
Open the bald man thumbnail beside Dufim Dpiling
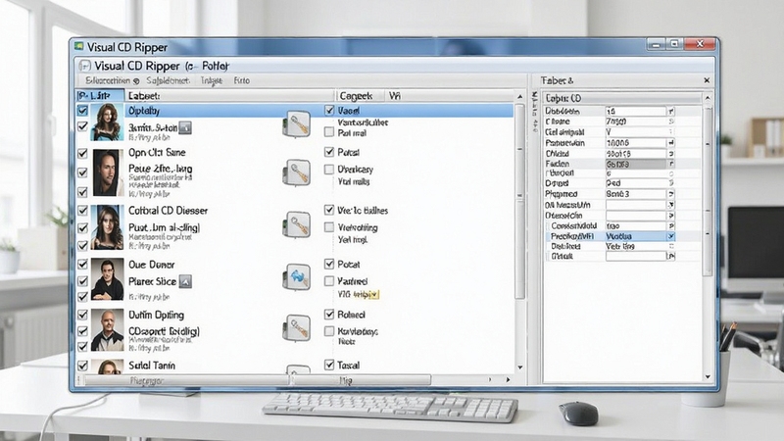tap(107, 329)
